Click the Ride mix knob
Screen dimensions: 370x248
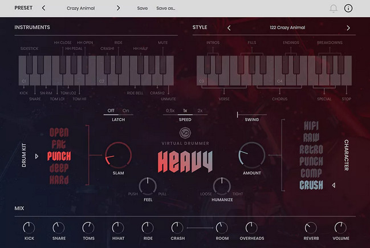pos(148,228)
